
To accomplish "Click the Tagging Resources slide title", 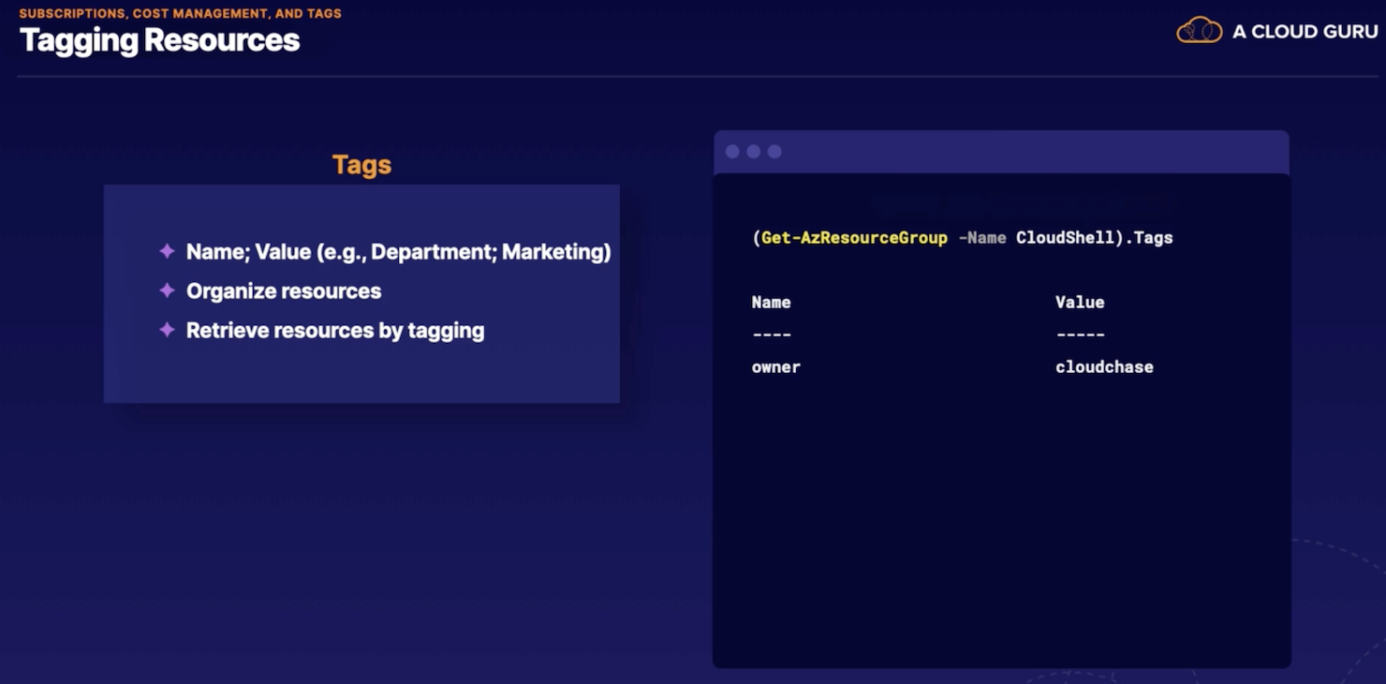I will tap(159, 40).
